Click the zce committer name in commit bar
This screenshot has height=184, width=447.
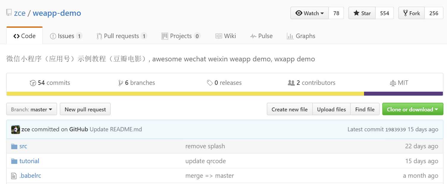pyautogui.click(x=26, y=130)
